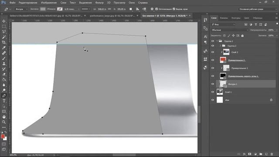Select the Move tool
279x157 pixels.
click(x=4, y=21)
